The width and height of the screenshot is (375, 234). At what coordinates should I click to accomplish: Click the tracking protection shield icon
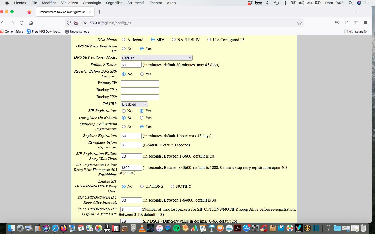click(x=69, y=23)
